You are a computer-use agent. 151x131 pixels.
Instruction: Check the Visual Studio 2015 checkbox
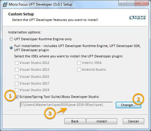(x=17, y=77)
